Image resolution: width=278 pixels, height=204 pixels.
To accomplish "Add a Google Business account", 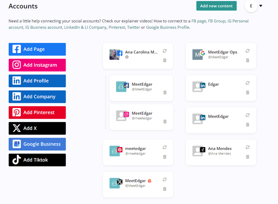I will [37, 144].
